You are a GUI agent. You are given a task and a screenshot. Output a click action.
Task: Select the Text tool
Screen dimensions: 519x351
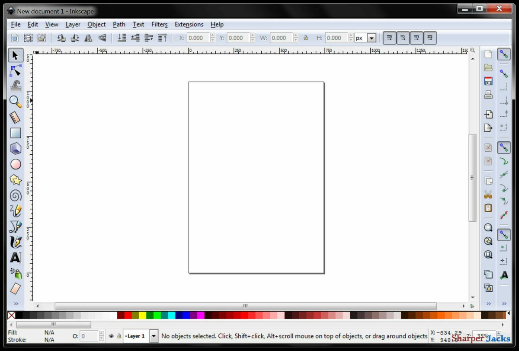[x=16, y=258]
